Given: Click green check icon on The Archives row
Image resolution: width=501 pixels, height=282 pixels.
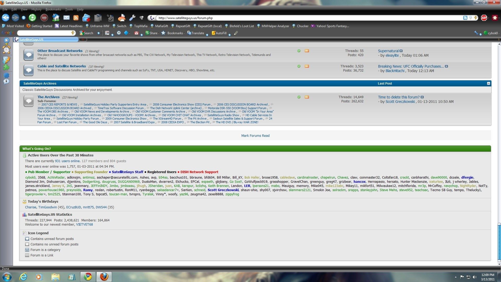Looking at the screenshot, I should (x=299, y=97).
